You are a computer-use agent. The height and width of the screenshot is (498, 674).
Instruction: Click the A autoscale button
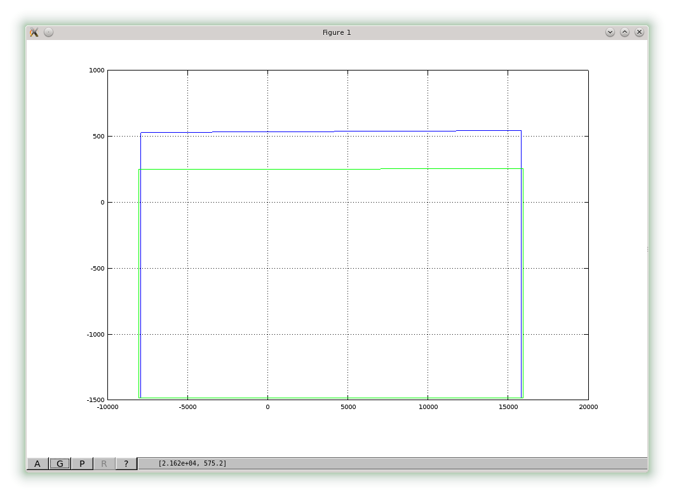[37, 464]
